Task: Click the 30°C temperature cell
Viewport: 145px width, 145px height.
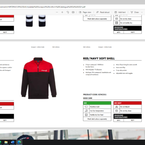Action: tap(119, 120)
